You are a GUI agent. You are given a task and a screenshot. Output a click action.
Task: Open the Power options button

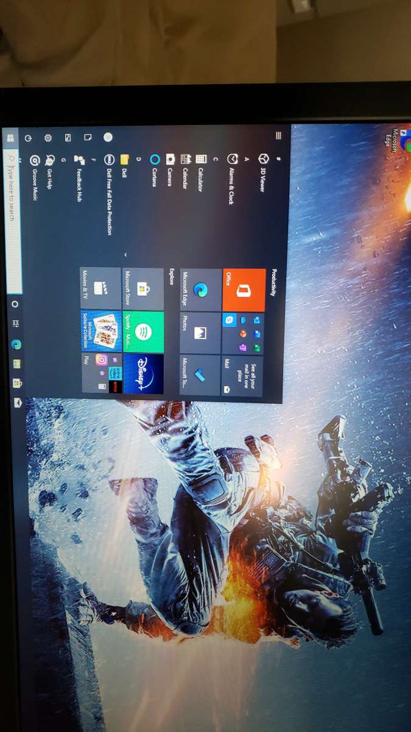tap(28, 138)
